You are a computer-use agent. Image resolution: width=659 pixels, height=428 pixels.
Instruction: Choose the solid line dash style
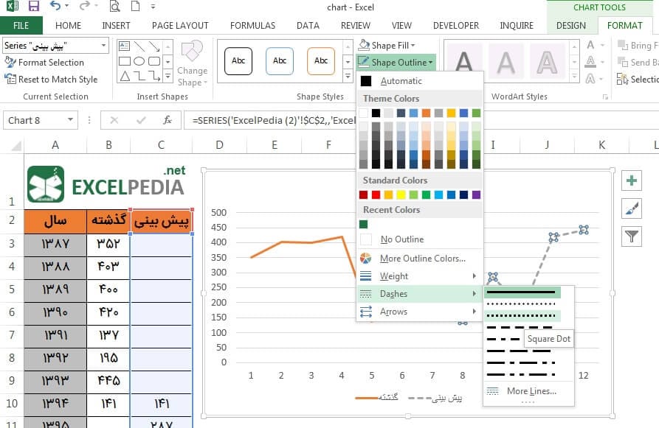tap(522, 292)
